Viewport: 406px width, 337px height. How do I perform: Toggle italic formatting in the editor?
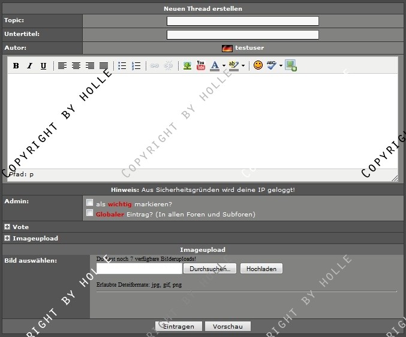click(30, 66)
